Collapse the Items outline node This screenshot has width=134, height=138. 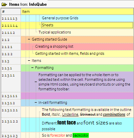coord(29,61)
